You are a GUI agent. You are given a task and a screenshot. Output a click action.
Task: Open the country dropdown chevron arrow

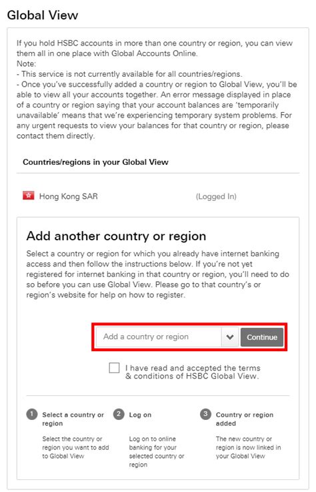click(230, 337)
